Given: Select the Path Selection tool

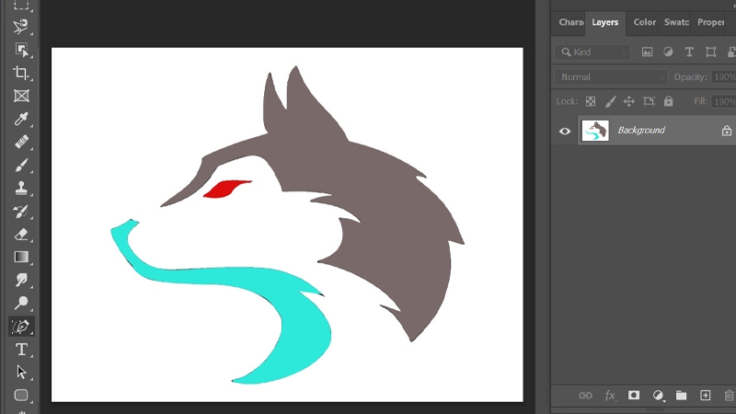Looking at the screenshot, I should [21, 373].
